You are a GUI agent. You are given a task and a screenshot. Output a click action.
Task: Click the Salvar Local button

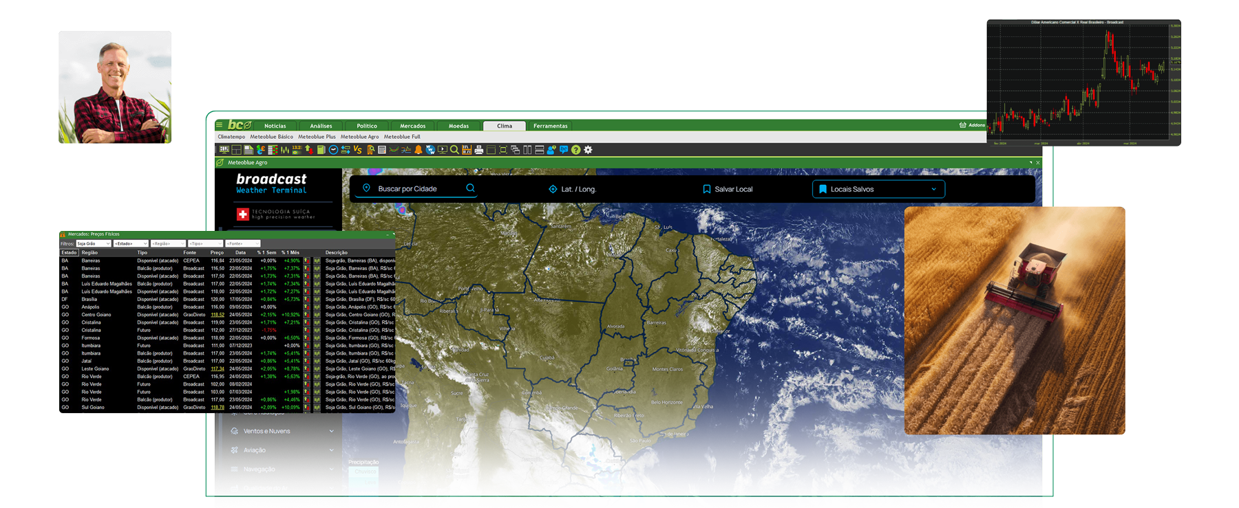(x=728, y=189)
